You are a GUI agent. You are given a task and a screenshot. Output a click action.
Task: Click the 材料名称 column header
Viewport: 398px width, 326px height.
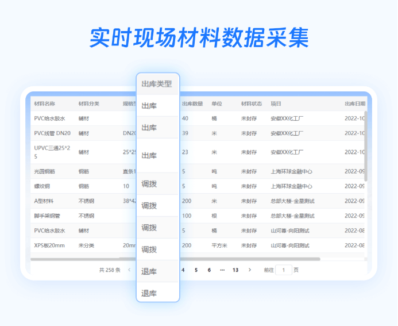[x=45, y=104]
